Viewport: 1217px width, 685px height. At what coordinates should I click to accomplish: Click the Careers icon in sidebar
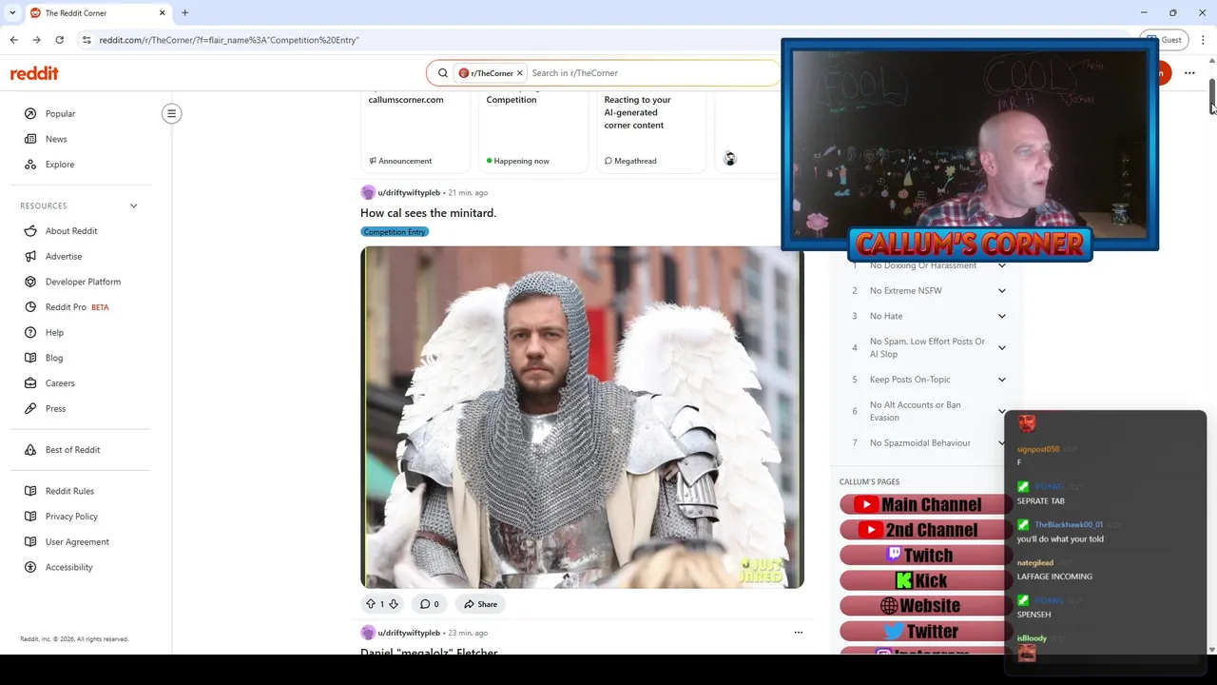click(30, 383)
